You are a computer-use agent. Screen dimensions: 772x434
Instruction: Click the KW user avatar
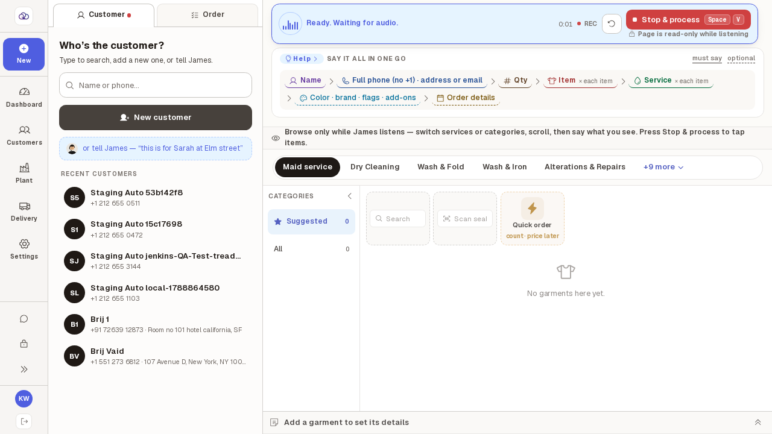click(x=24, y=399)
